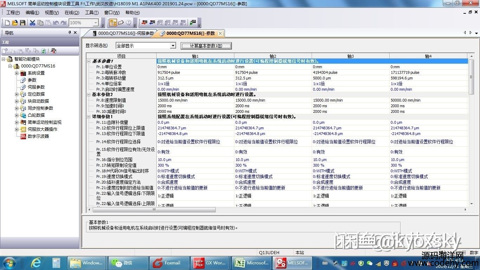
Task: Select 参数 in the project tree
Action: (x=32, y=80)
